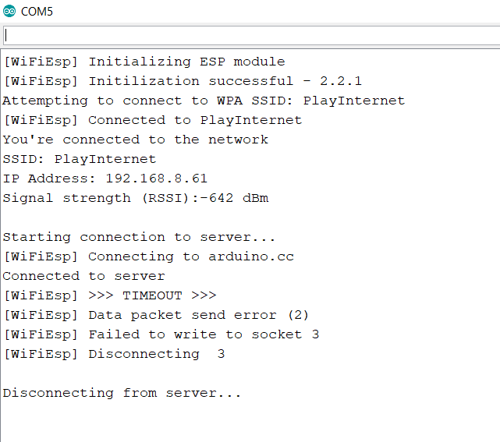The width and height of the screenshot is (500, 442).
Task: Click the blank output area below the log
Action: pos(250,423)
